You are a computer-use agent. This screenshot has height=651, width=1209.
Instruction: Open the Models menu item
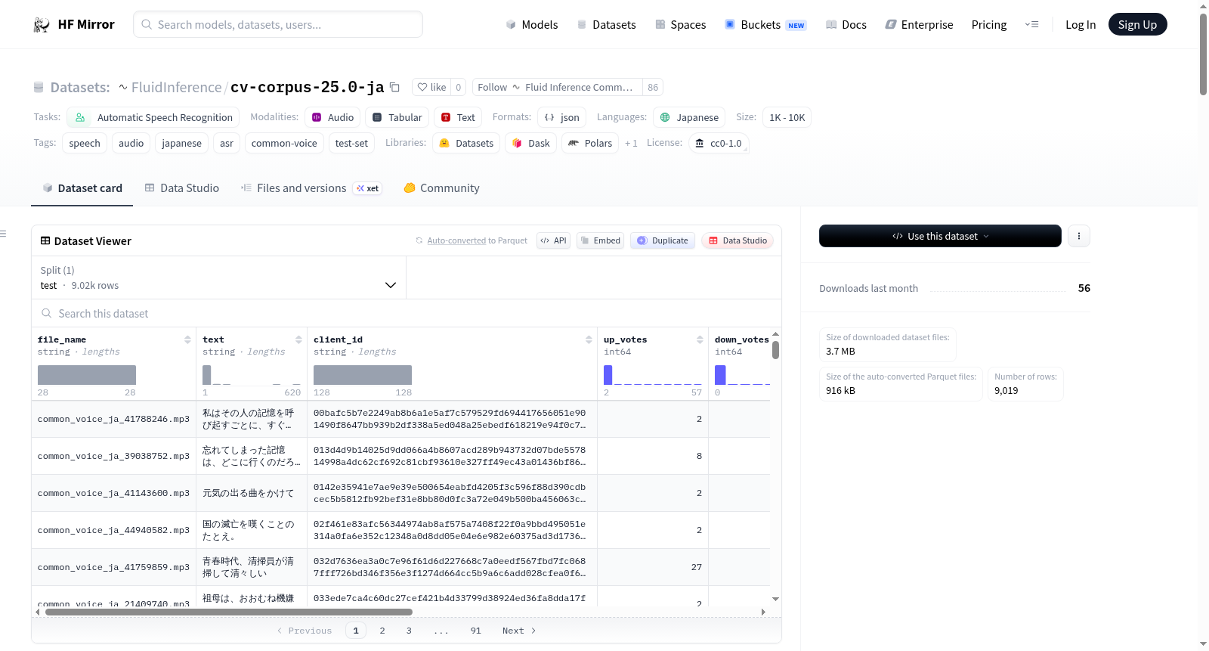tap(532, 25)
